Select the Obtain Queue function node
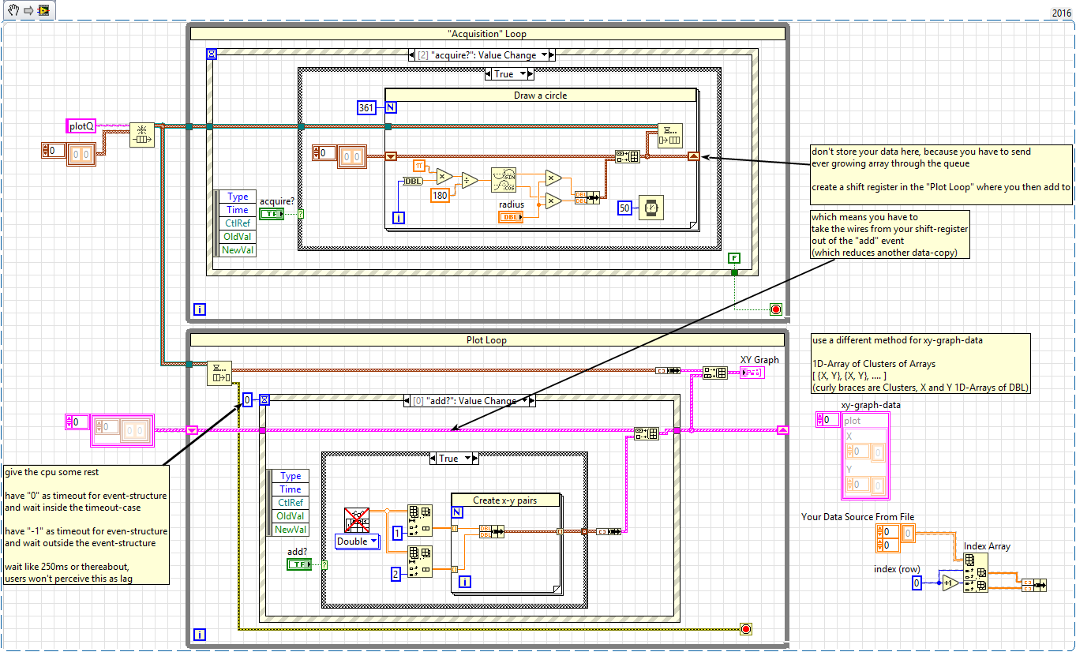Viewport: 1076px width, 652px height. tap(143, 135)
